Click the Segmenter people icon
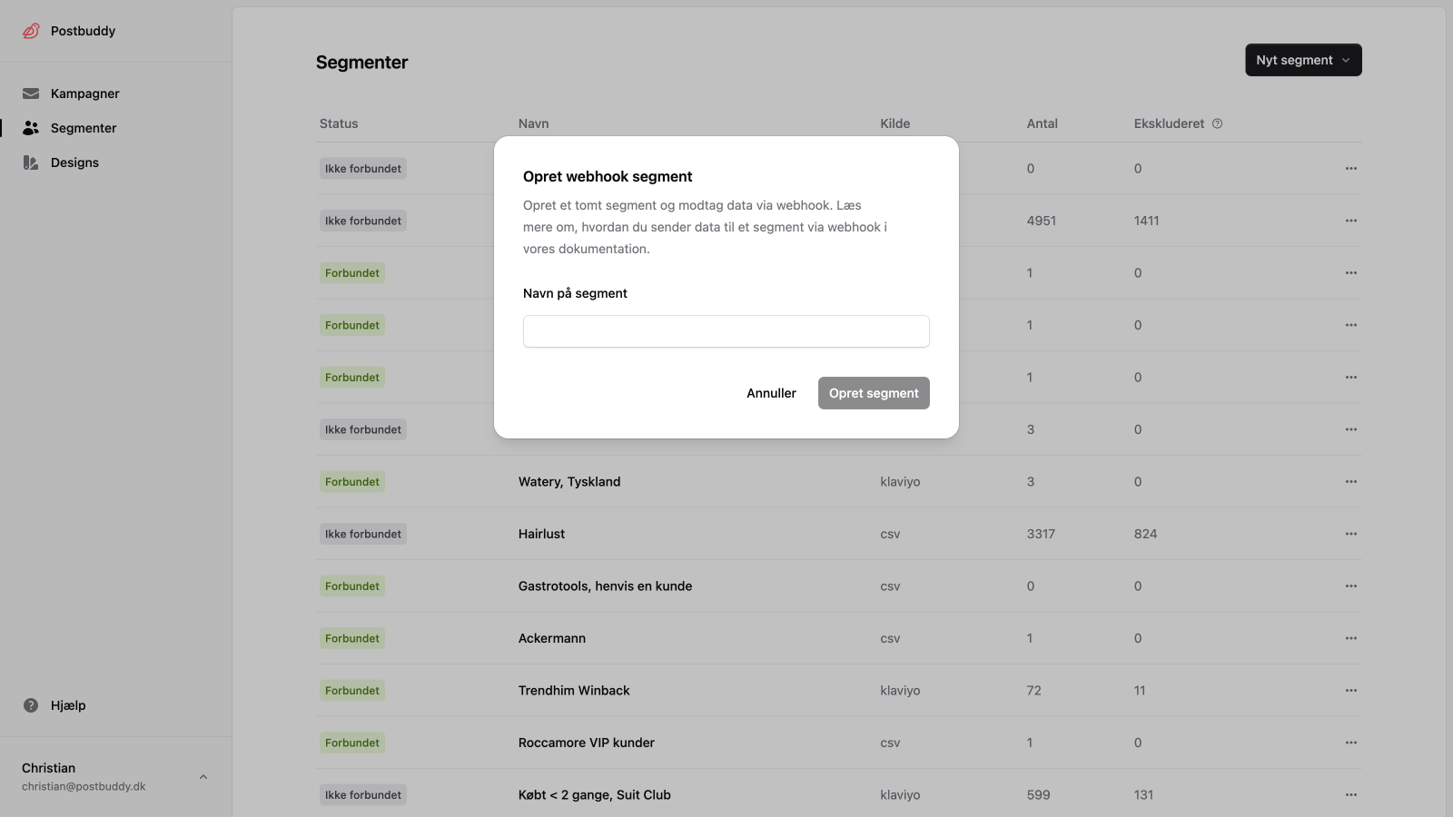The image size is (1453, 817). 31,127
